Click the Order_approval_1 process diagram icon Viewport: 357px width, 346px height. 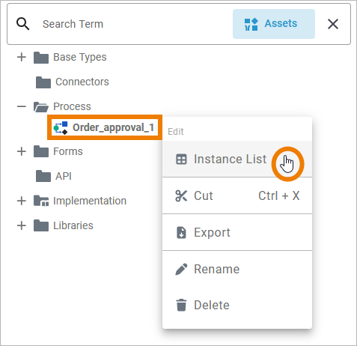(x=61, y=128)
